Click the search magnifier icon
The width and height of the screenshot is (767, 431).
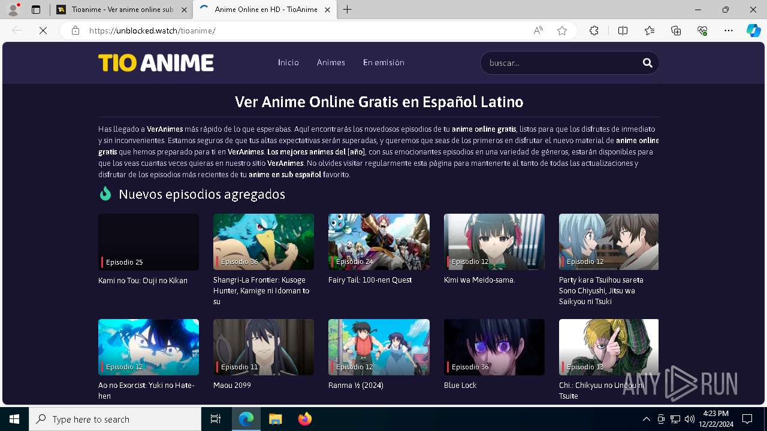click(x=647, y=63)
